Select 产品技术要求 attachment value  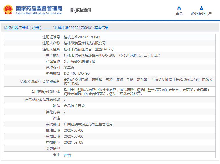click(74, 106)
